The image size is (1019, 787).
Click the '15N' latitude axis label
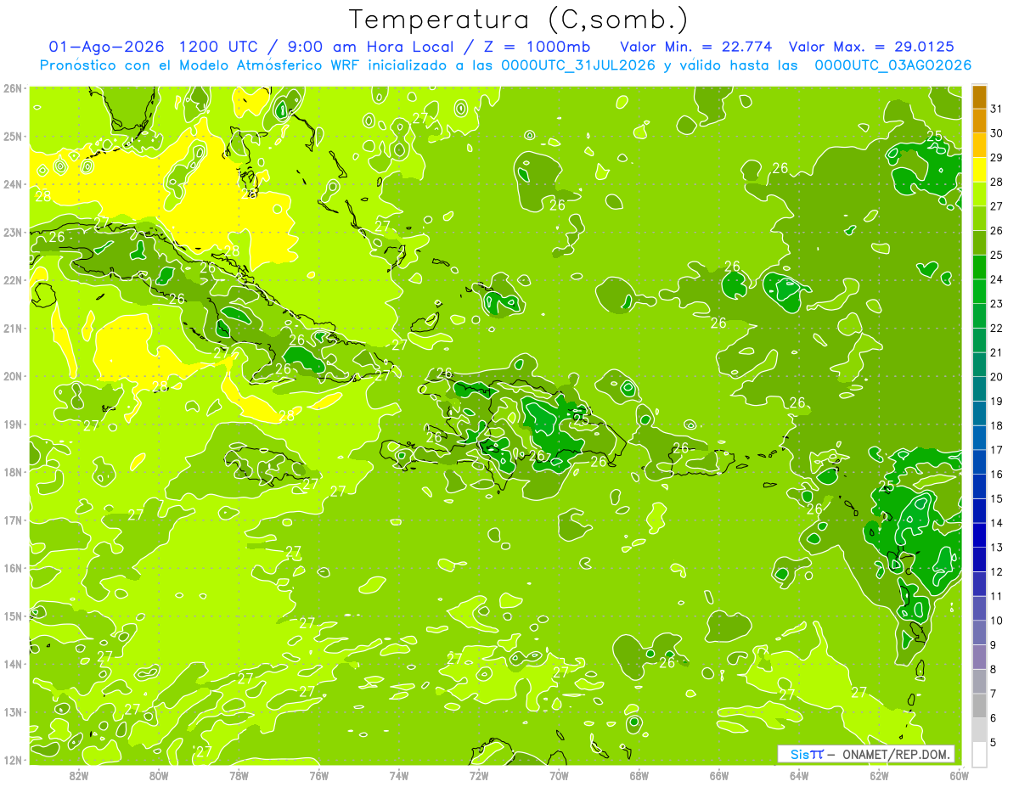[x=13, y=616]
